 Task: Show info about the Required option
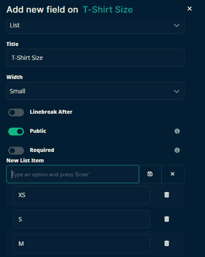(177, 150)
